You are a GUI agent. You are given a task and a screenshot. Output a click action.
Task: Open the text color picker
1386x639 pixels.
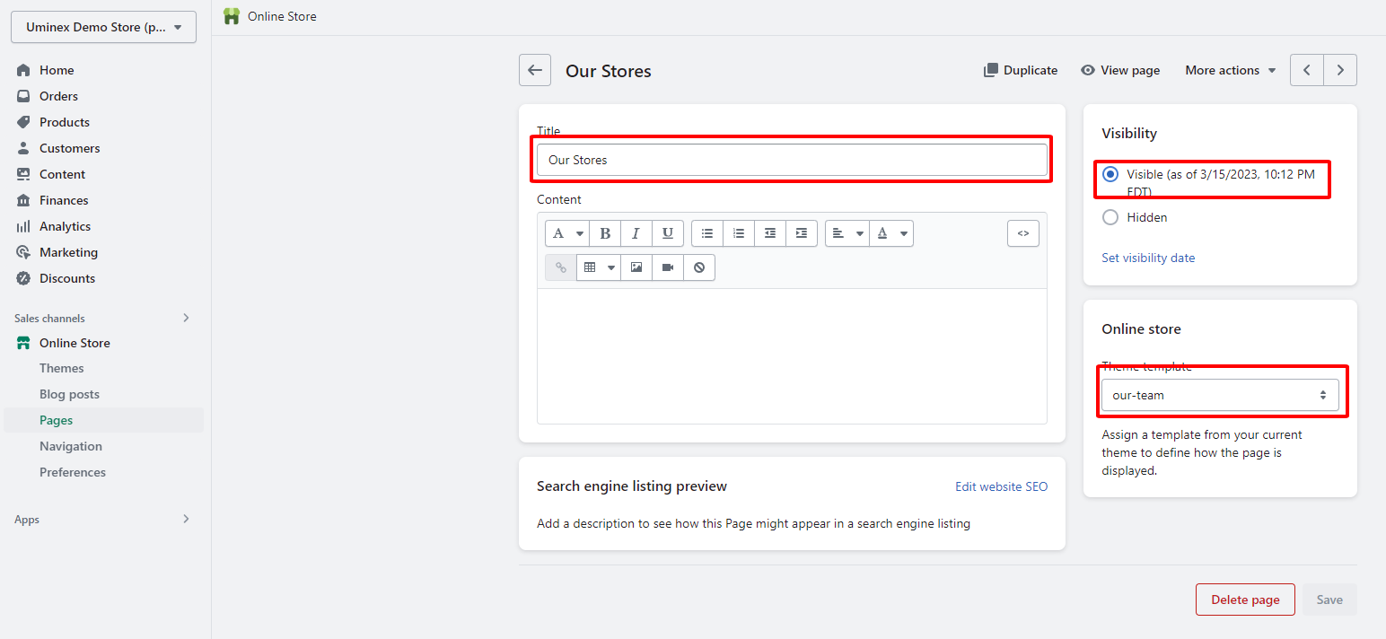tap(892, 233)
